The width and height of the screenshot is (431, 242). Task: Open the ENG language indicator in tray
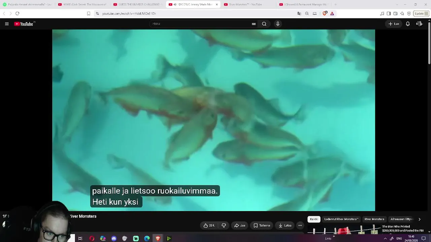click(x=399, y=238)
